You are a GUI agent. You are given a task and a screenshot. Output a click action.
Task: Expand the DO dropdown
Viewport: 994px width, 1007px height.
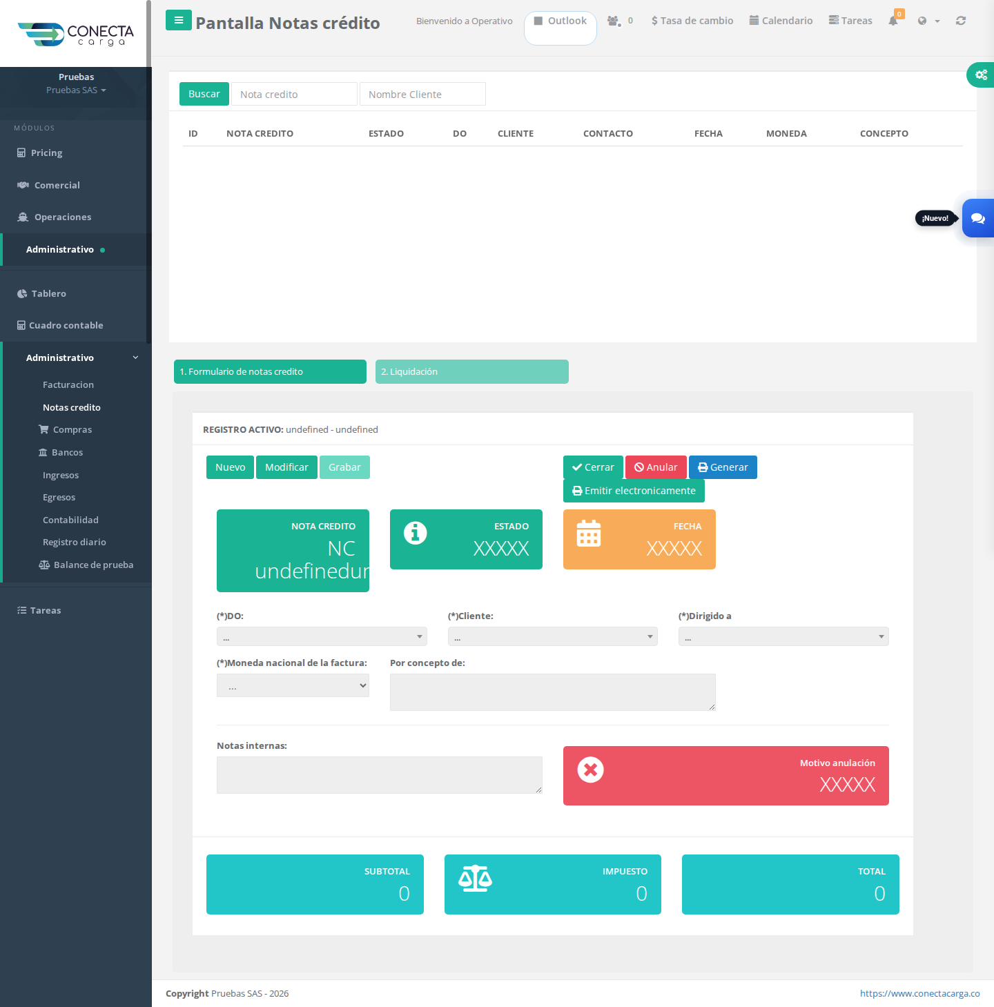pos(322,636)
